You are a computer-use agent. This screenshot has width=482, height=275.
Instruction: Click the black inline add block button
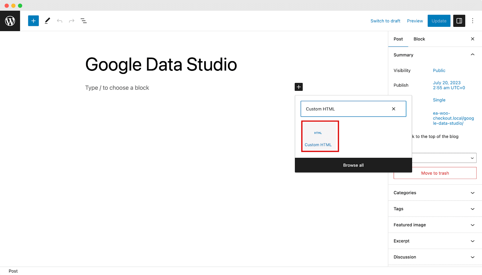click(x=299, y=87)
